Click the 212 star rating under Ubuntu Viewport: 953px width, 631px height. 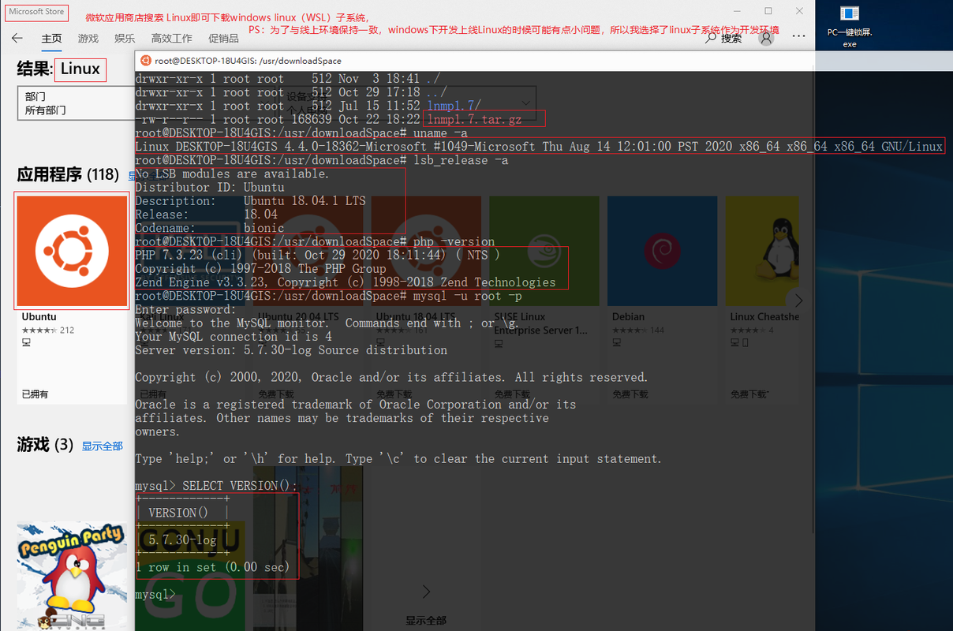[47, 330]
